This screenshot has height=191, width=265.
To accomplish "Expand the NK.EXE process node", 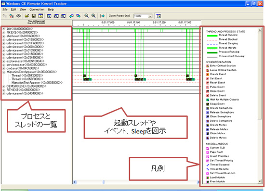I will point(4,32).
